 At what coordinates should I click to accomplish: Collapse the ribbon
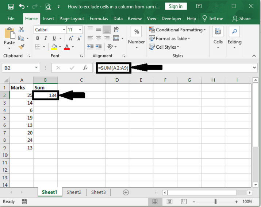(254, 56)
